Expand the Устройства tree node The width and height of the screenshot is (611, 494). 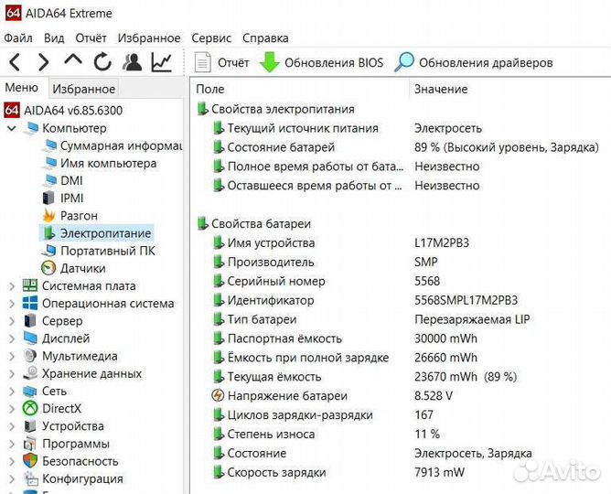12,426
